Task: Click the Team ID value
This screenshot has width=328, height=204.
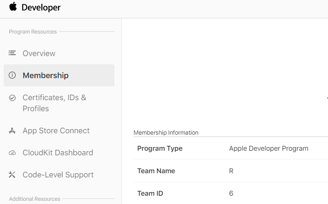Action: [x=231, y=193]
